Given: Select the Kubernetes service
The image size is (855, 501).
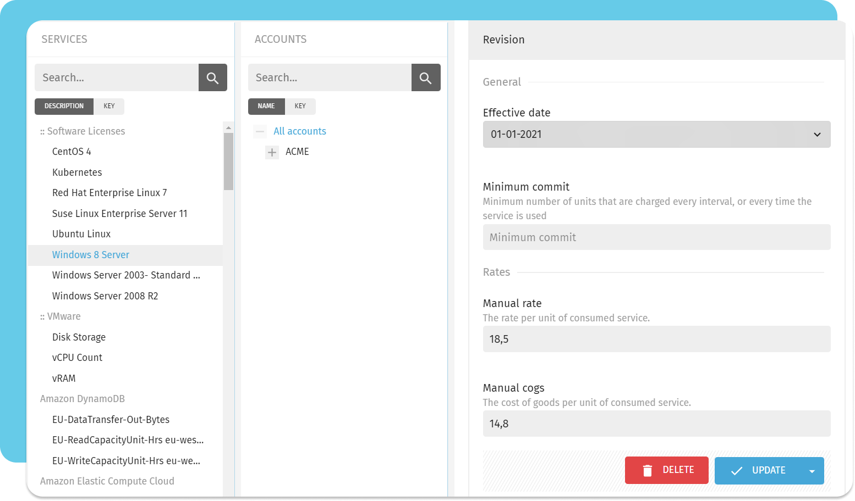Looking at the screenshot, I should point(77,172).
